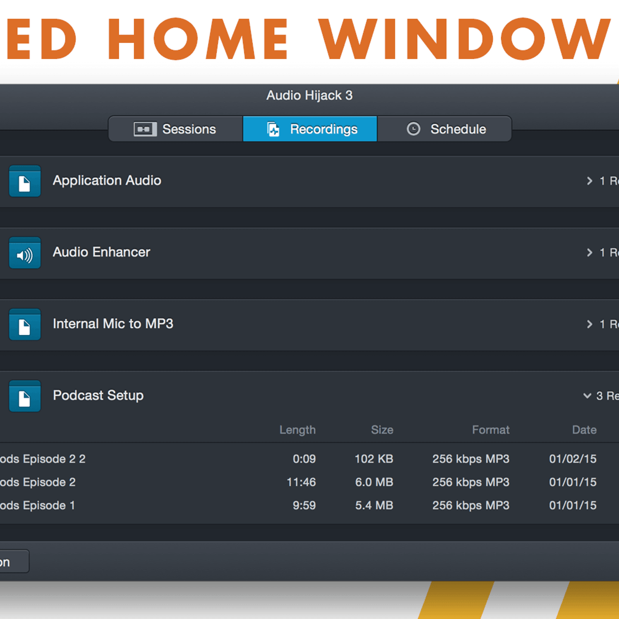Click the 6.0 MB size value
The image size is (619, 619).
(x=374, y=482)
